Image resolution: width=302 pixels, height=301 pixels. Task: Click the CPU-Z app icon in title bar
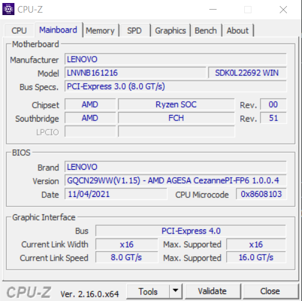pos(8,9)
